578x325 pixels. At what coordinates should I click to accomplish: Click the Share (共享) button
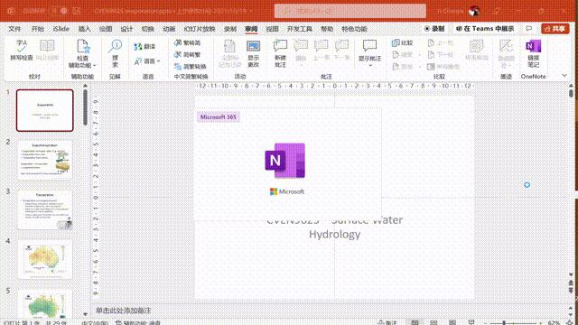tap(555, 28)
